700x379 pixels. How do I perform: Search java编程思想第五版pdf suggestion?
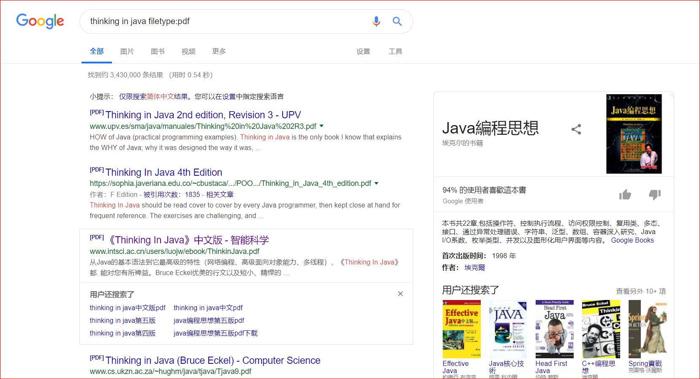point(209,320)
